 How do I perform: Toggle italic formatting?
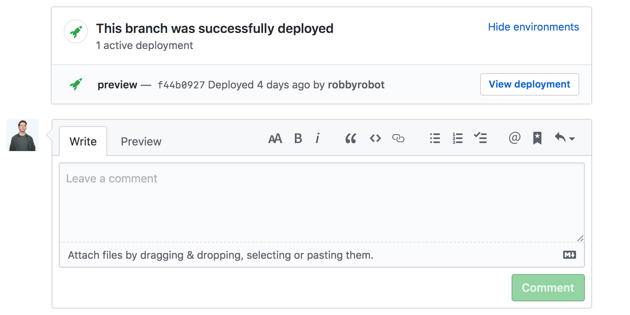pos(318,138)
